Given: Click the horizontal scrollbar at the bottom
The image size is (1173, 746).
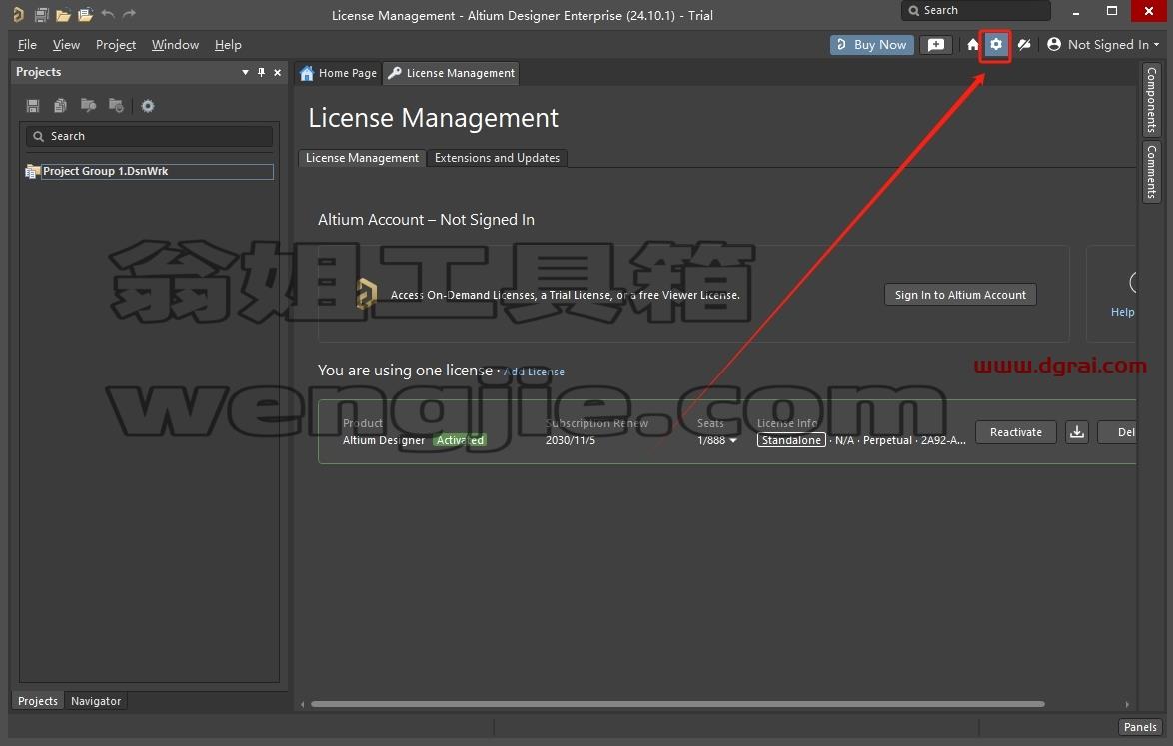Looking at the screenshot, I should click(677, 704).
